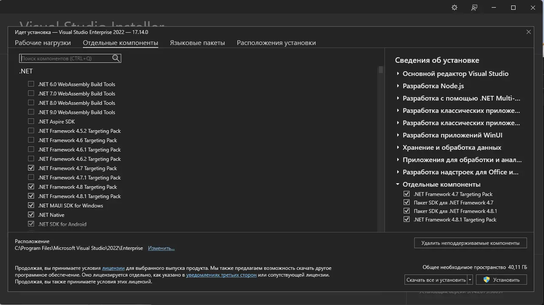The width and height of the screenshot is (544, 305).
Task: Open the Языковые пакеты tab
Action: coord(197,42)
